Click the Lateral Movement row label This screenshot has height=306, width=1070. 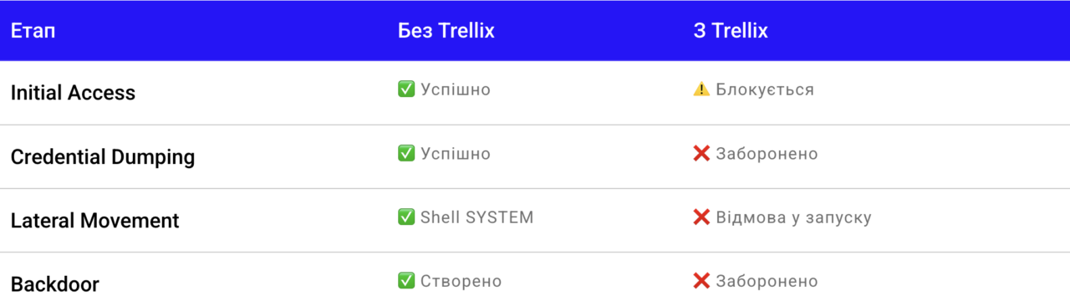[94, 221]
